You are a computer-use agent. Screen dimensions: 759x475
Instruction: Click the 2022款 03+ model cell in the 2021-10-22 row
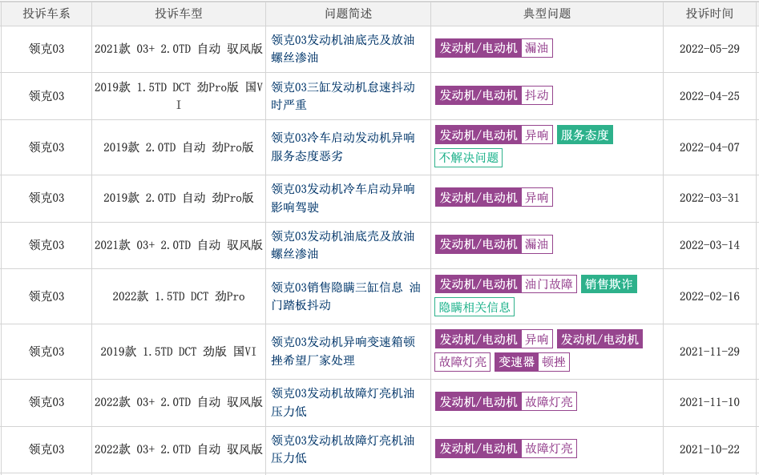(x=179, y=449)
